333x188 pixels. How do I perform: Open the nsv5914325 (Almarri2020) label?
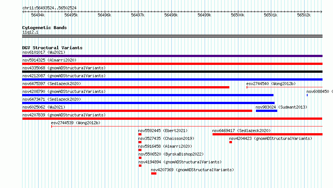[49, 60]
